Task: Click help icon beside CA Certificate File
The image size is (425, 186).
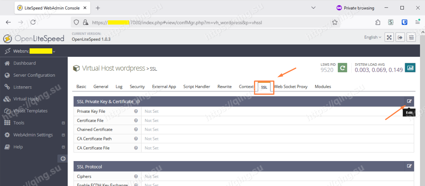Action: click(136, 148)
